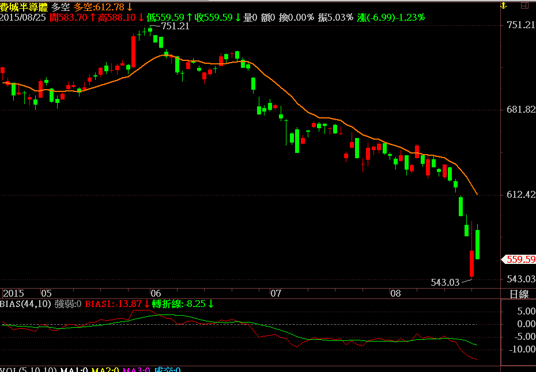Click the 多空:612.78 indicator value
Viewport: 536px width, 372px height.
tap(103, 7)
